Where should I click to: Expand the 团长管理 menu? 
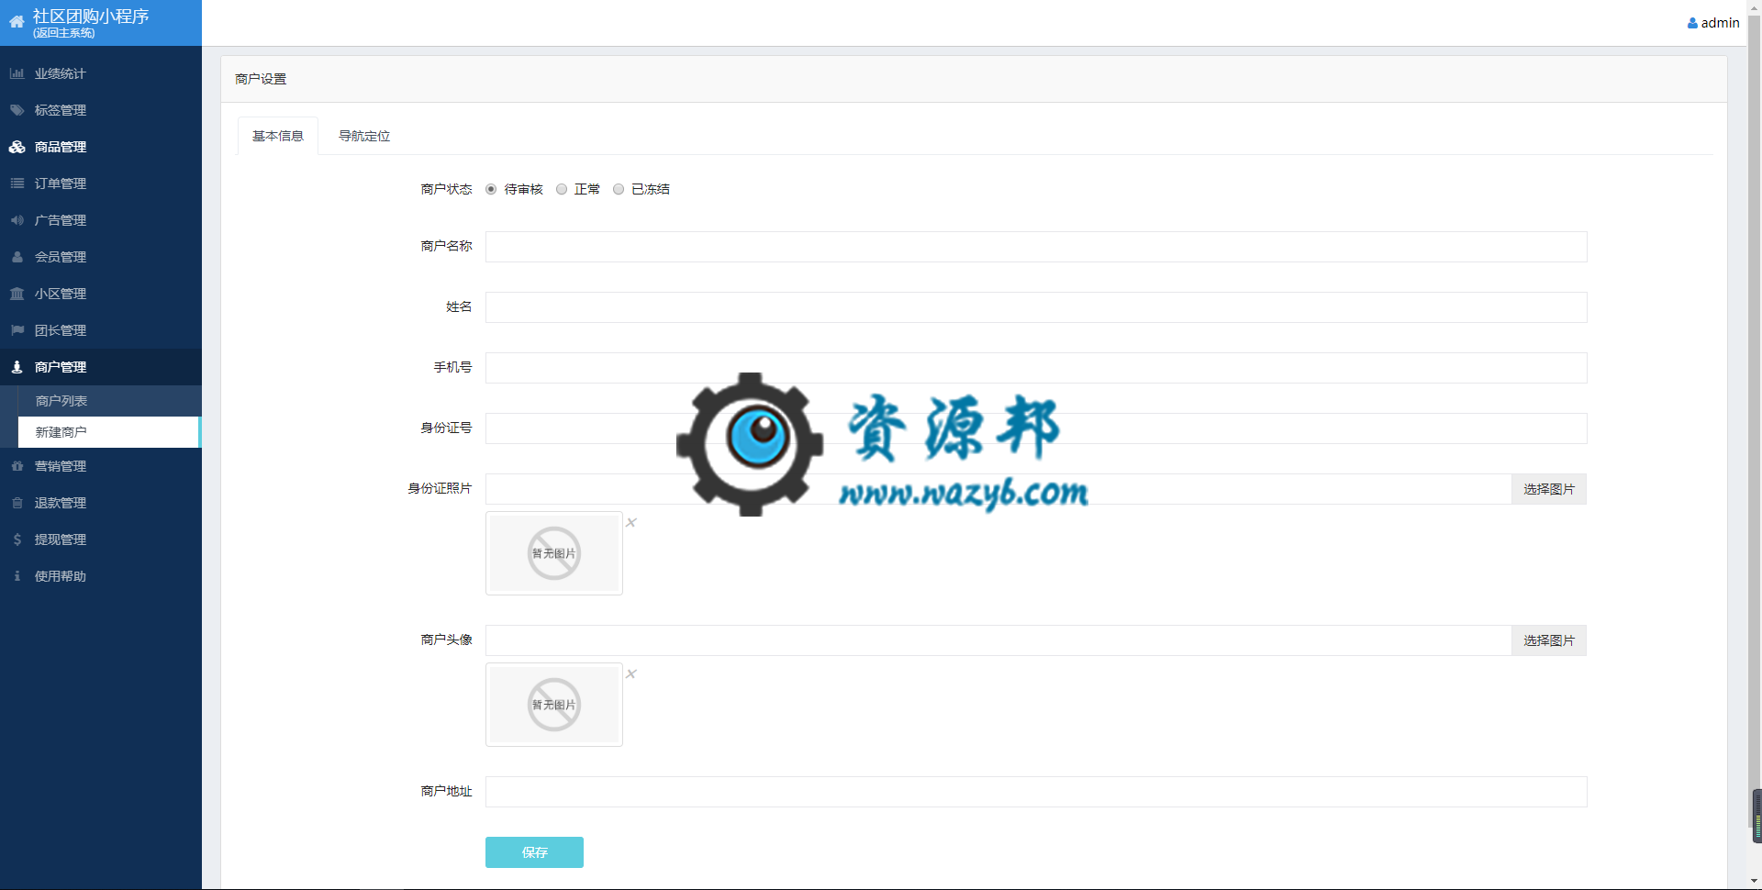pos(101,330)
